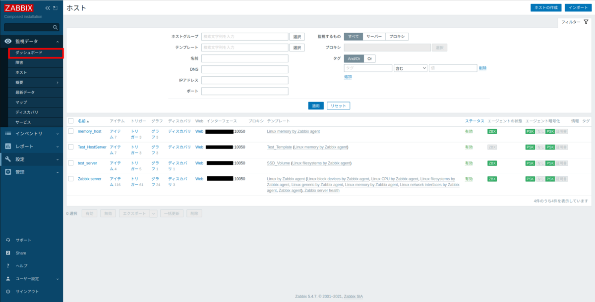The width and height of the screenshot is (595, 302).
Task: Open the エクスポート dropdown arrow
Action: 153,213
